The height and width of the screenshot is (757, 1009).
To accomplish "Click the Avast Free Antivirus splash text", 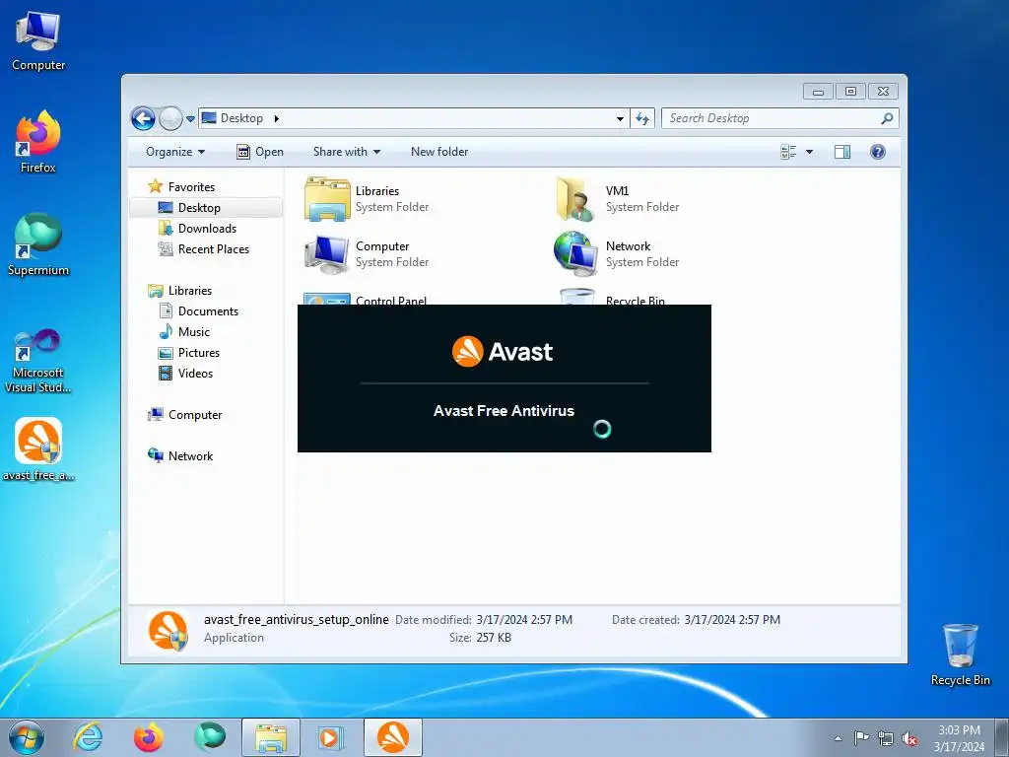I will click(504, 411).
